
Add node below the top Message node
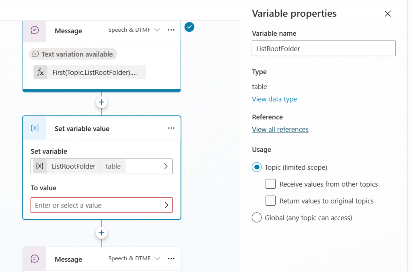(x=101, y=102)
